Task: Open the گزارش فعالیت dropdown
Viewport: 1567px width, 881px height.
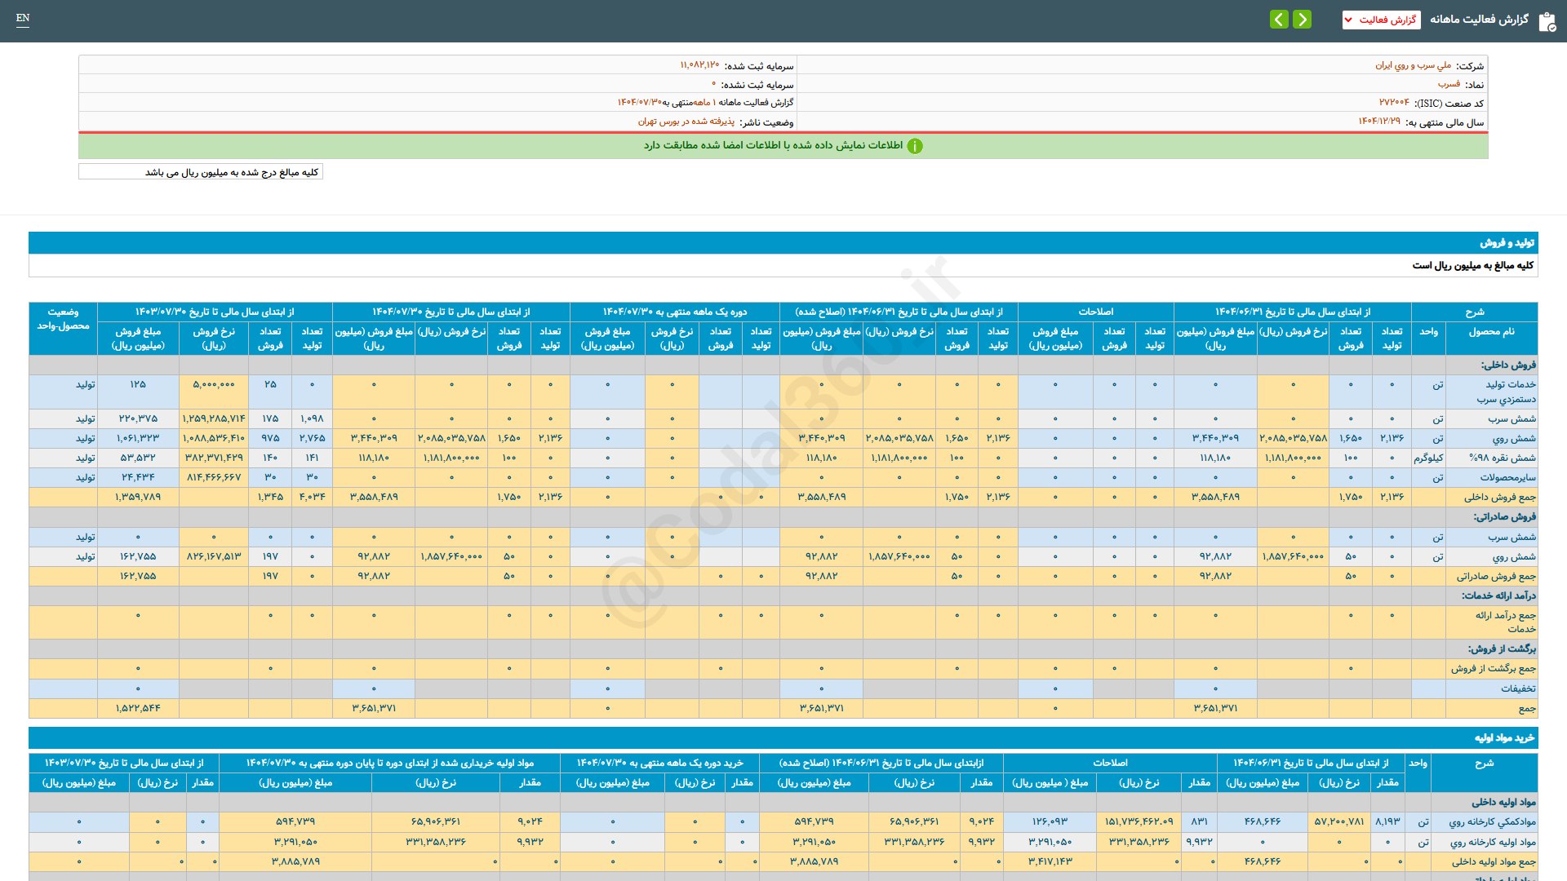Action: coord(1381,20)
